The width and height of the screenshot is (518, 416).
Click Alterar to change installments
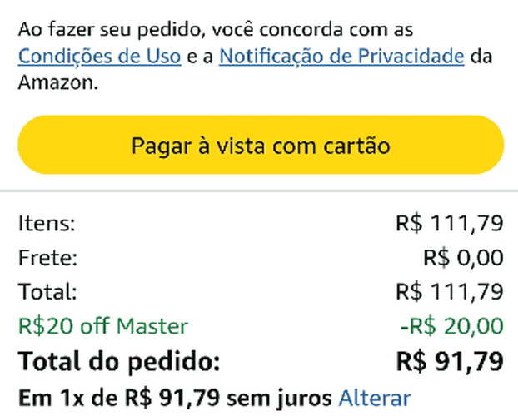coord(374,398)
